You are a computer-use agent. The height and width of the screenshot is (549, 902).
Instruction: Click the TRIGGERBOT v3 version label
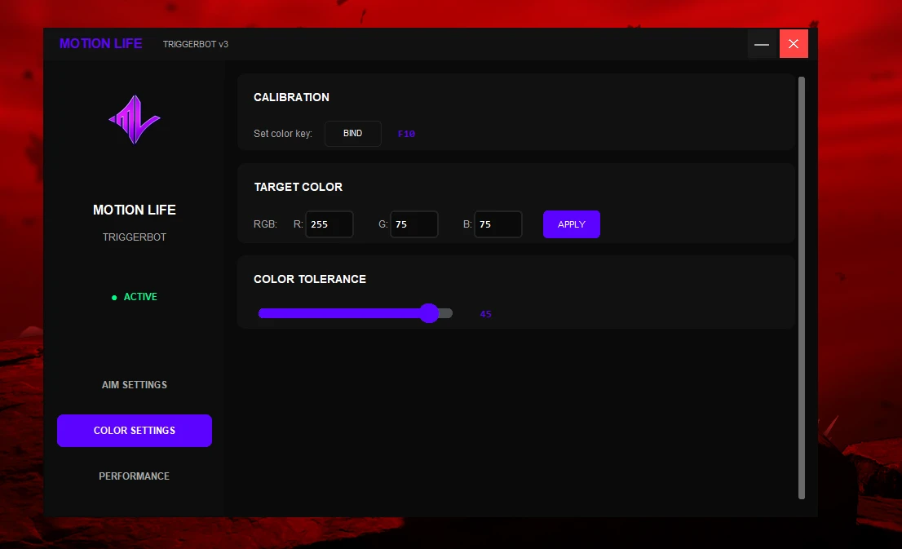coord(196,44)
